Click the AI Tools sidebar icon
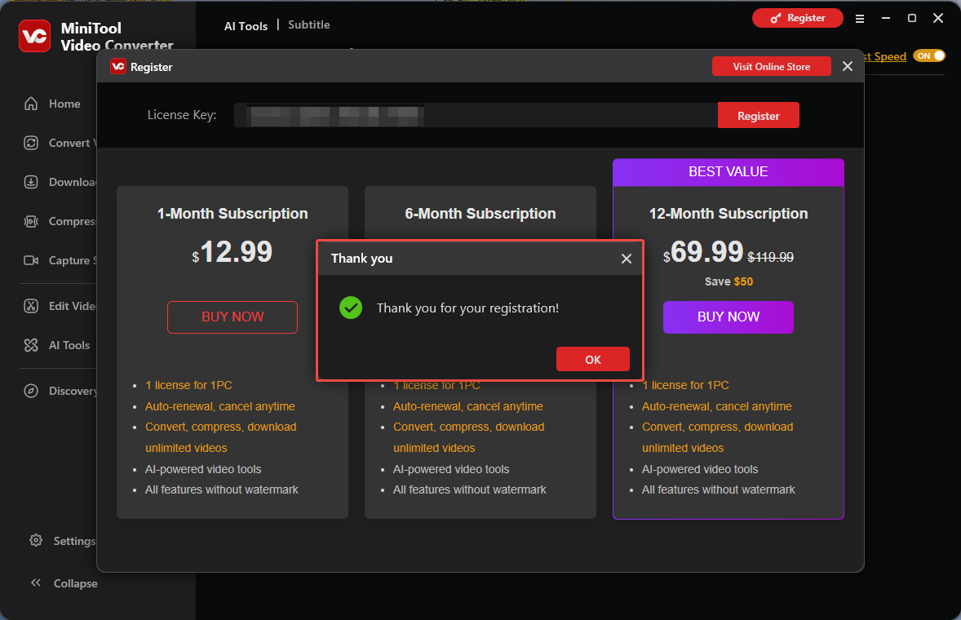The width and height of the screenshot is (961, 620). pyautogui.click(x=31, y=345)
